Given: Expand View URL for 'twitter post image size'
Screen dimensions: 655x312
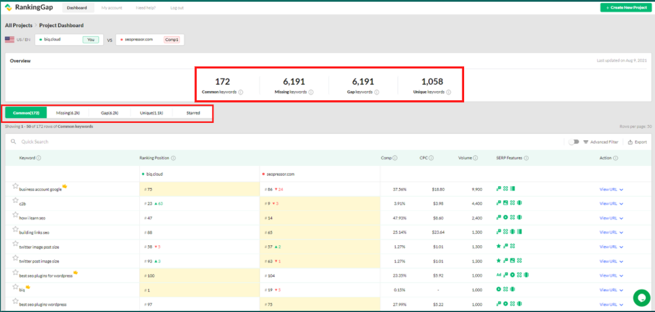Looking at the screenshot, I should coord(611,261).
